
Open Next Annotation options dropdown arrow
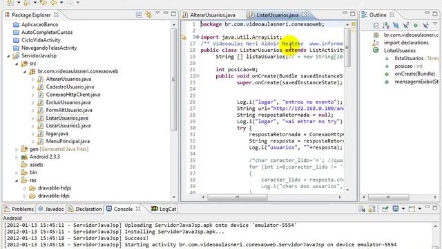coord(19,3)
